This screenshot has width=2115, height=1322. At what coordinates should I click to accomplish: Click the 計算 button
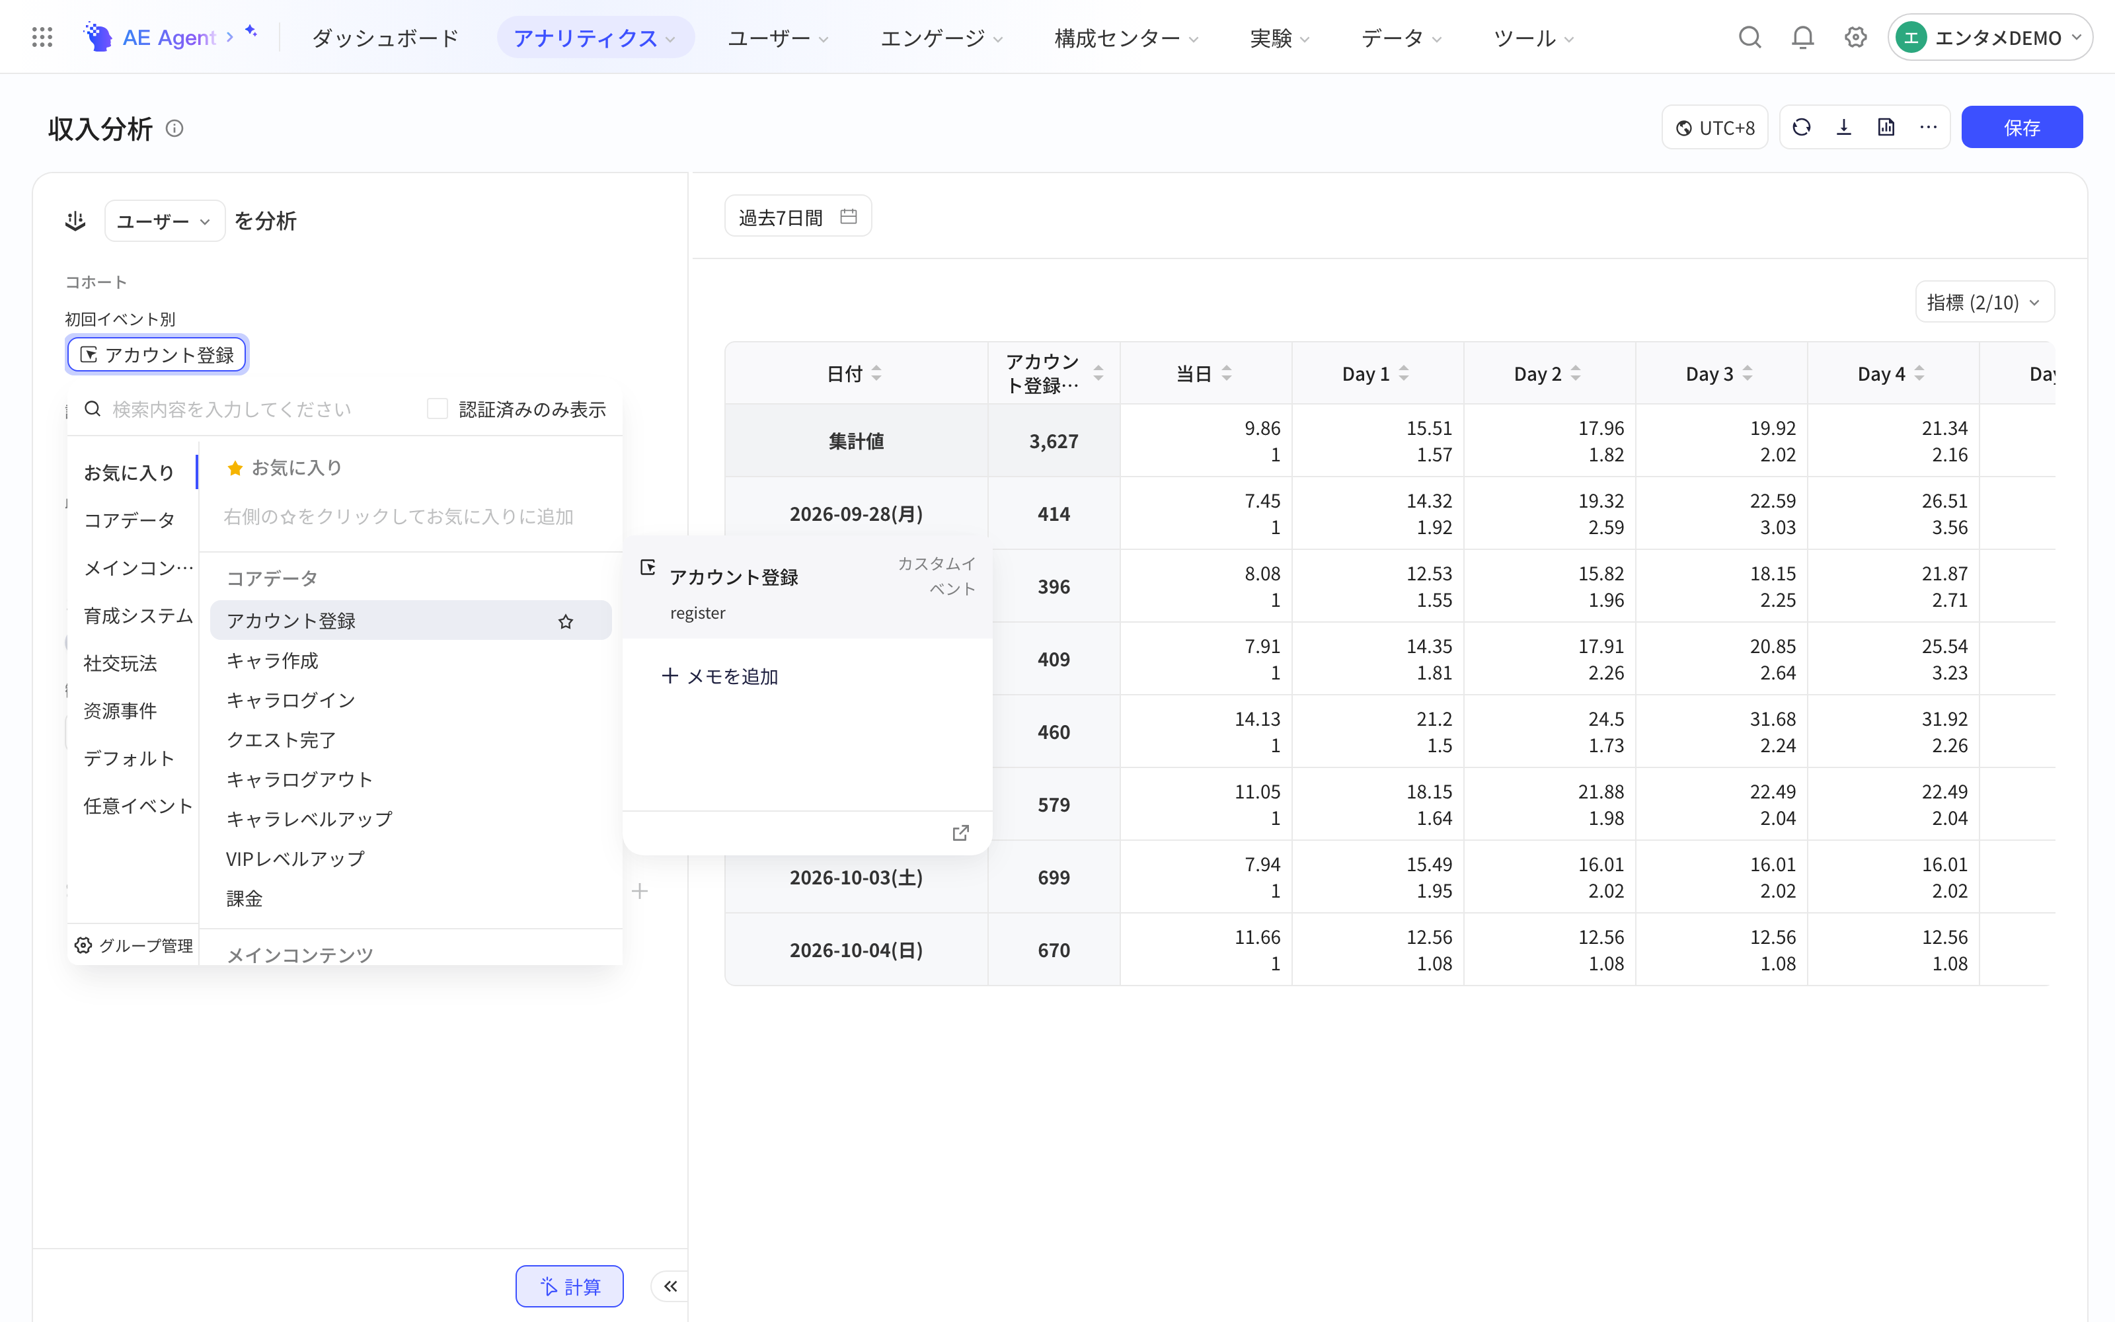(570, 1286)
